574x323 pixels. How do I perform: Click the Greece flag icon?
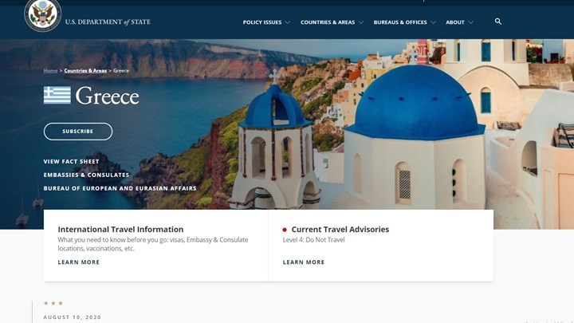[x=57, y=95]
